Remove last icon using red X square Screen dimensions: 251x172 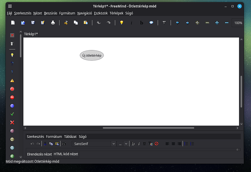(x=12, y=35)
